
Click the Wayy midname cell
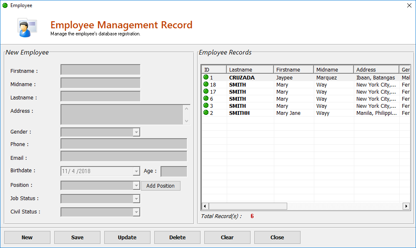tap(323, 113)
